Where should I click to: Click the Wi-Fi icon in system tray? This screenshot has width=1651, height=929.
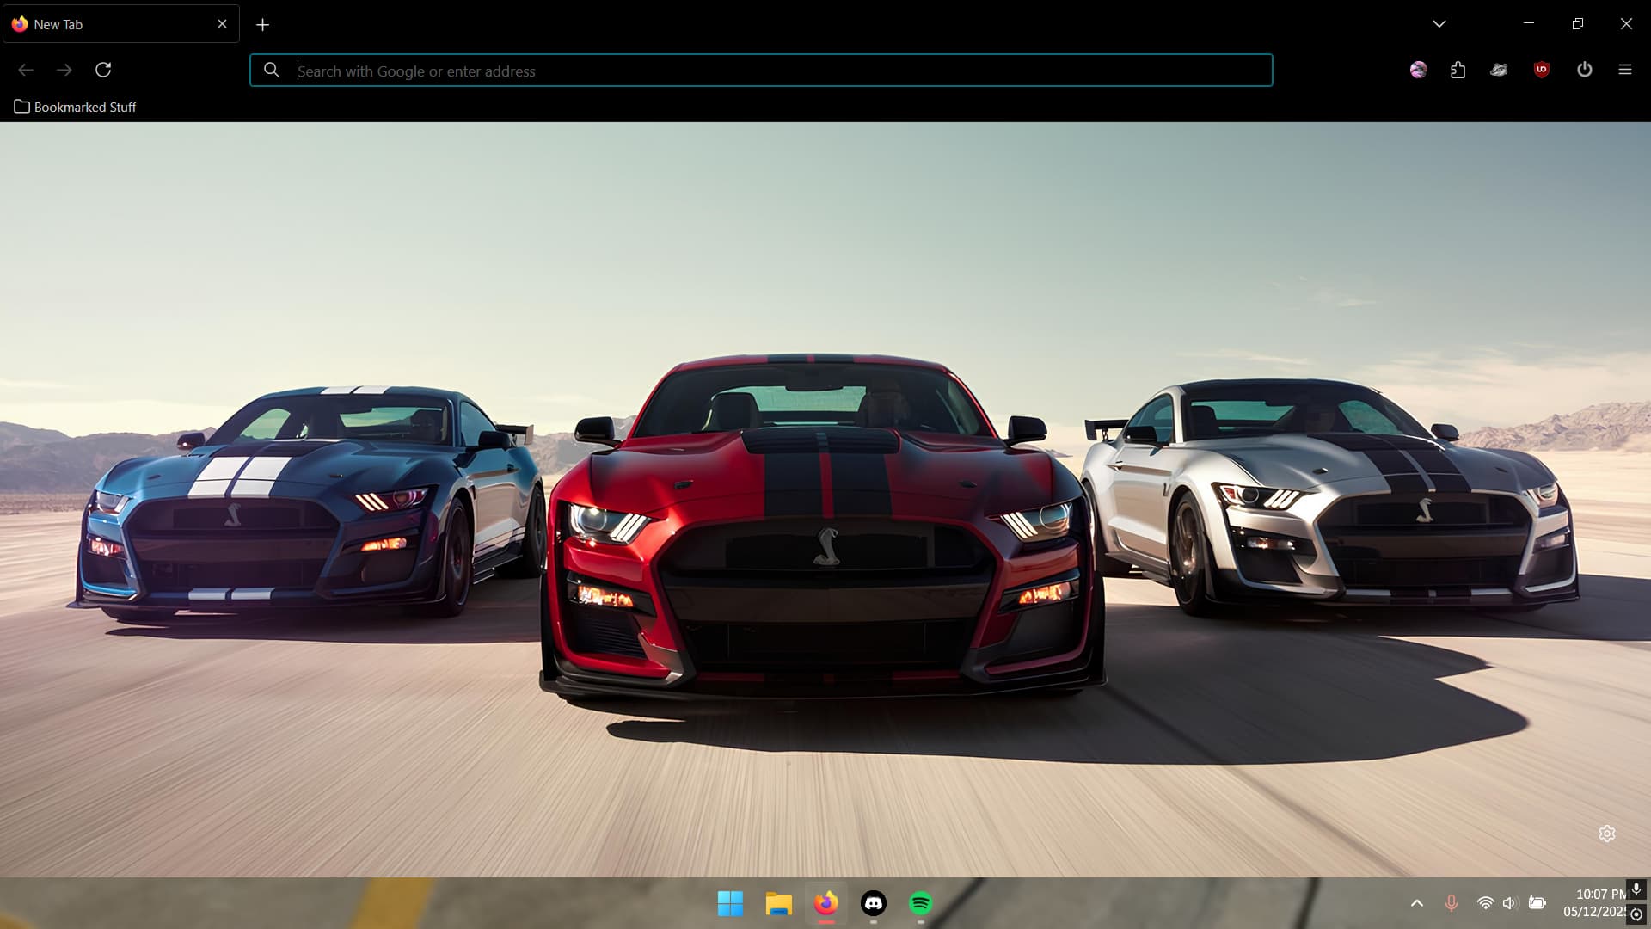pos(1486,903)
